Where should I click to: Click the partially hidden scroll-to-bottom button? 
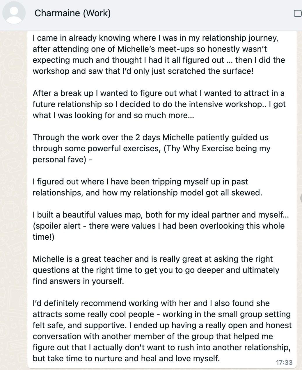[x=301, y=198]
